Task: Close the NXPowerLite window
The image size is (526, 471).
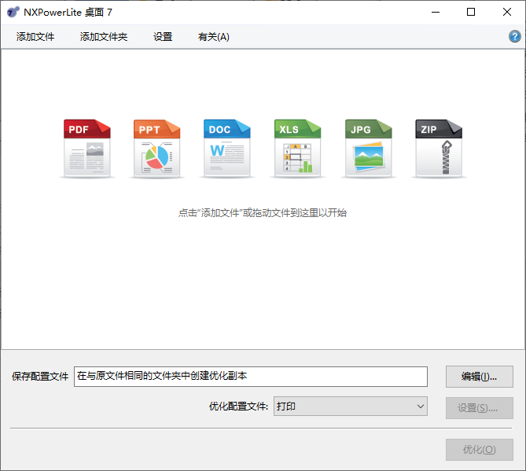Action: pos(507,12)
